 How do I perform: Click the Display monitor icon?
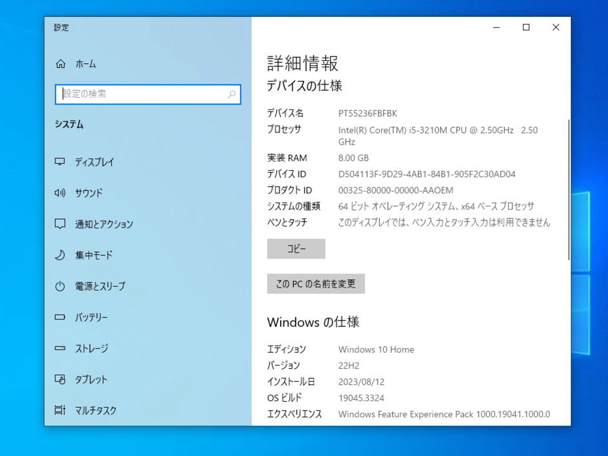pyautogui.click(x=60, y=162)
